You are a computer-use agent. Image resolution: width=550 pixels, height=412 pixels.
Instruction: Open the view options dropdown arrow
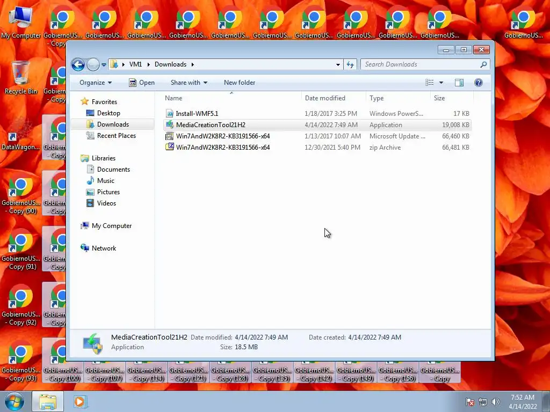[442, 83]
